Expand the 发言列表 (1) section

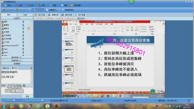pos(17,61)
